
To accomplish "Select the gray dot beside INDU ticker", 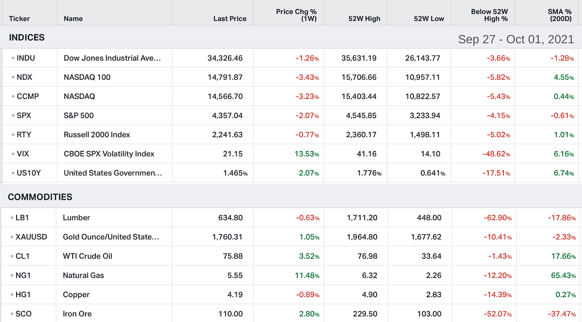I will (x=14, y=58).
